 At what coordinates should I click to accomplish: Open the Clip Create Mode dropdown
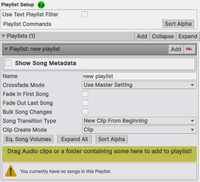[139, 130]
